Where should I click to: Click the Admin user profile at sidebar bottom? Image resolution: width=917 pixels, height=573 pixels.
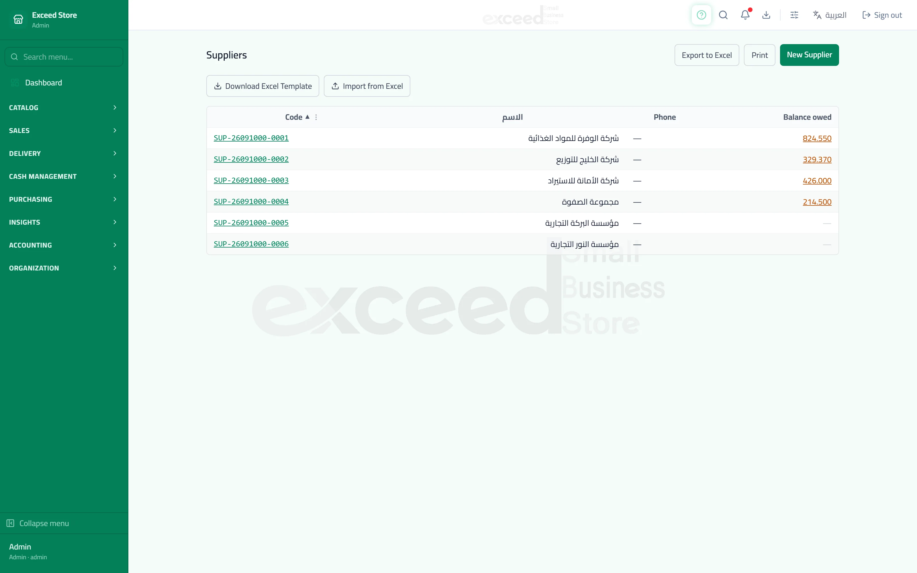click(64, 552)
